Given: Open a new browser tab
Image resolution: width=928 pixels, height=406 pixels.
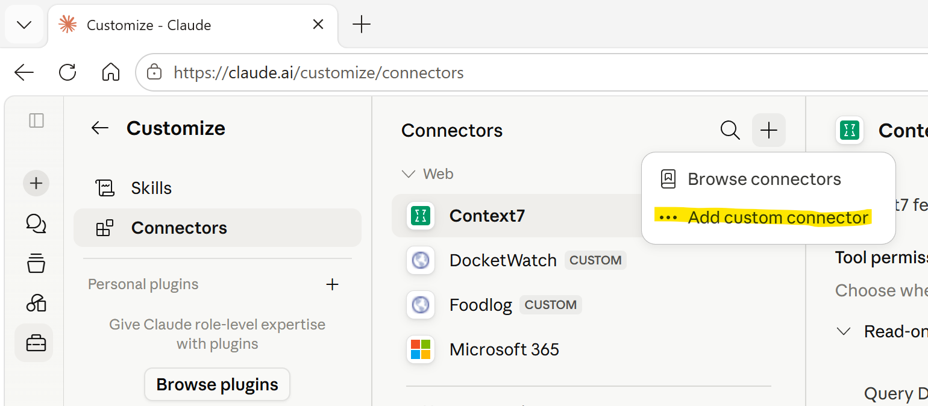Looking at the screenshot, I should [x=361, y=25].
